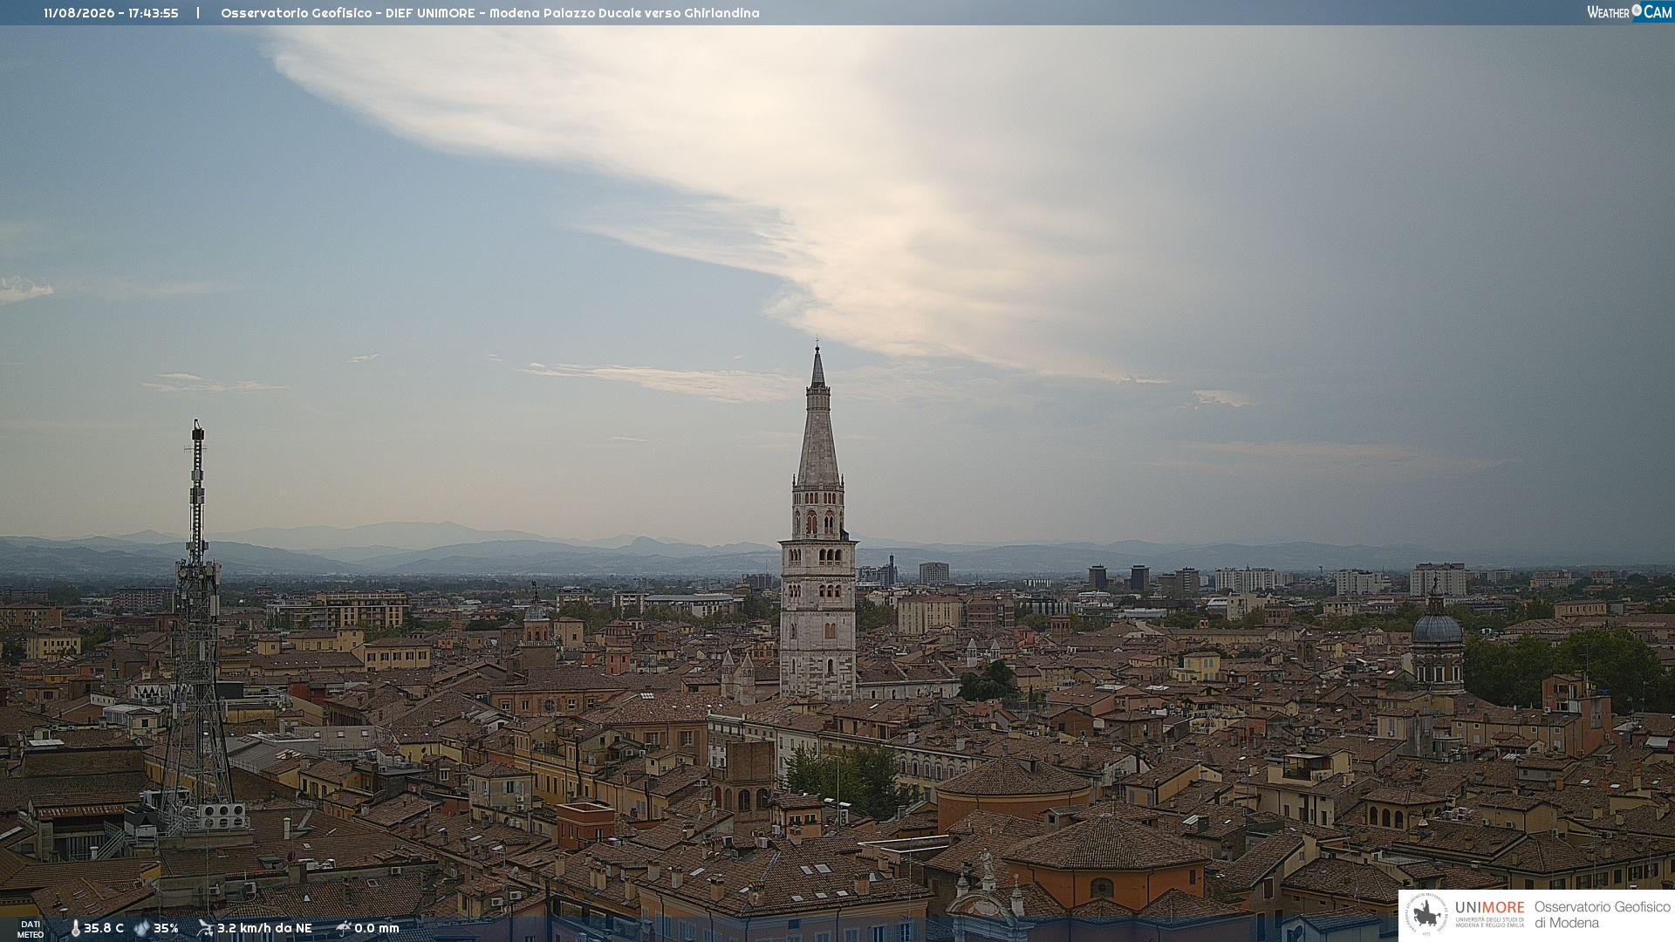1675x942 pixels.
Task: Click the Osservatorio Geofisico di Modena text
Action: coord(1603,915)
